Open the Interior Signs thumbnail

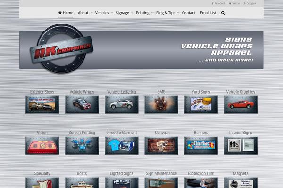[x=241, y=146]
